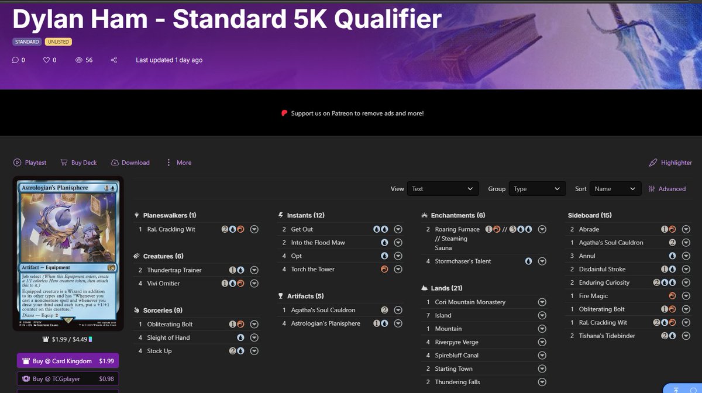The image size is (702, 393).
Task: Expand options for Sleight of Hand
Action: pos(254,337)
